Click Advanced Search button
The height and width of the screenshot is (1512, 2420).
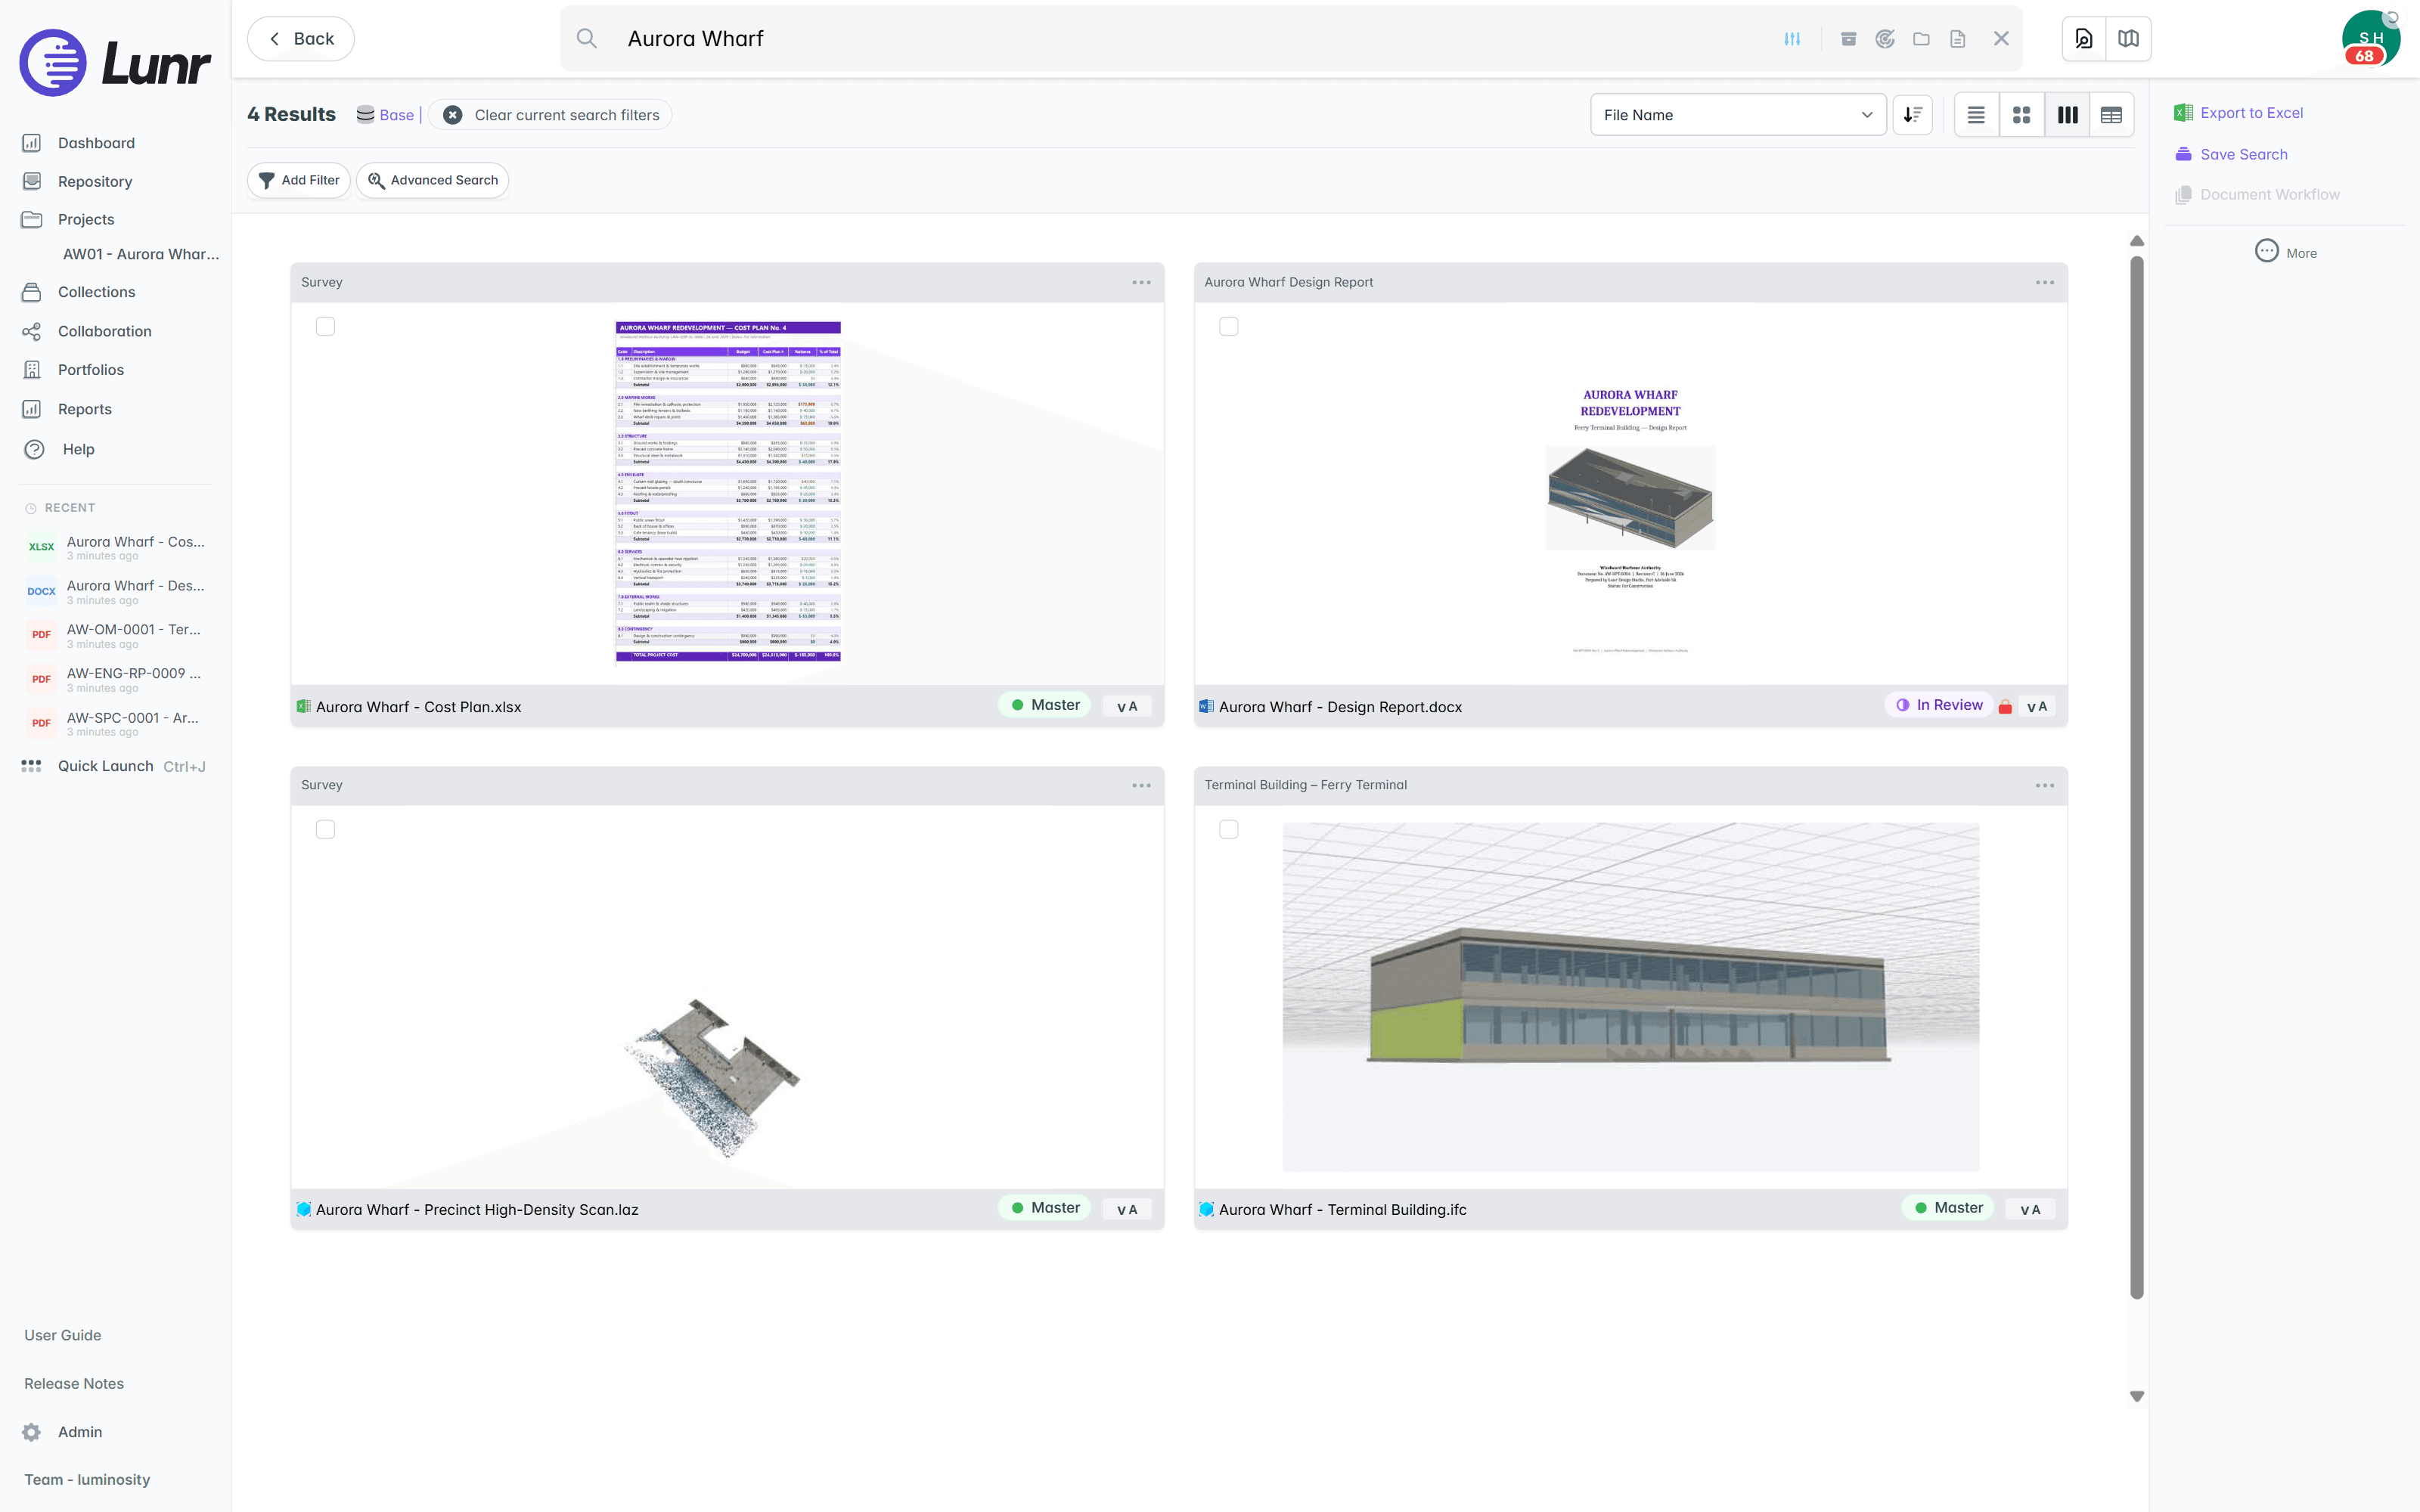coord(433,180)
